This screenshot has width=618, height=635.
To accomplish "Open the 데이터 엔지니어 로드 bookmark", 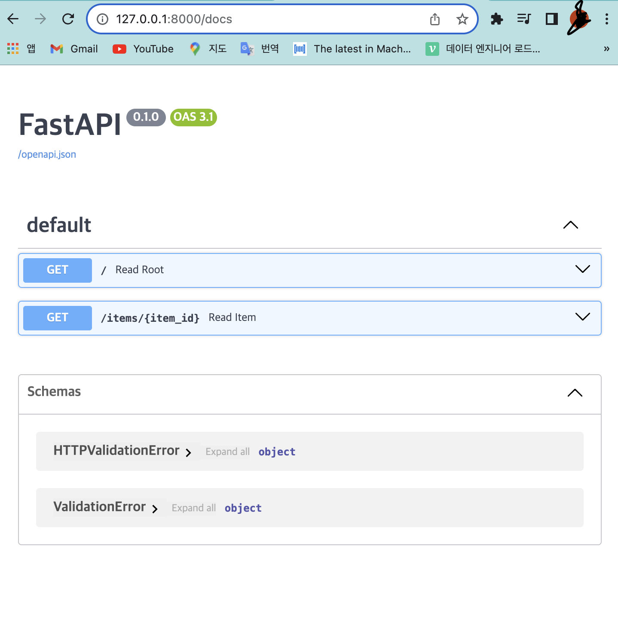I will click(483, 49).
